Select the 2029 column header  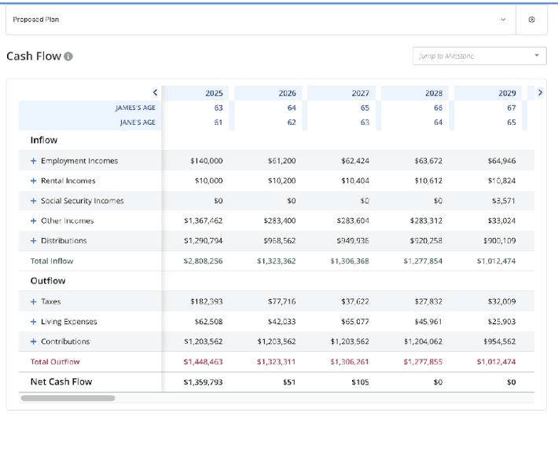click(x=507, y=93)
